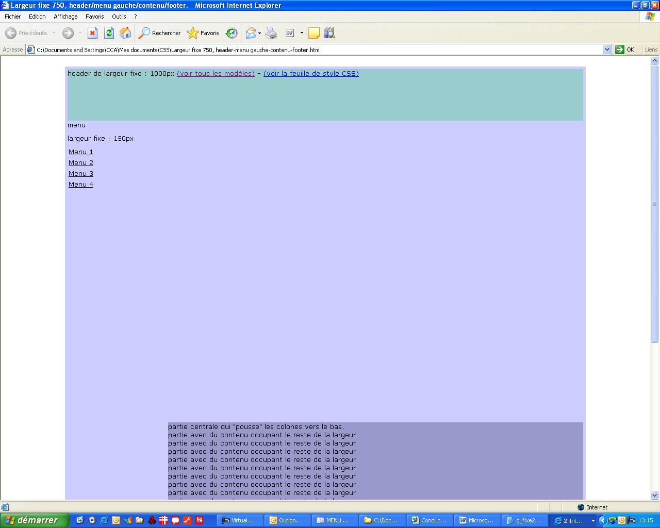Open the Research books icon
Image resolution: width=660 pixels, height=528 pixels.
click(329, 33)
